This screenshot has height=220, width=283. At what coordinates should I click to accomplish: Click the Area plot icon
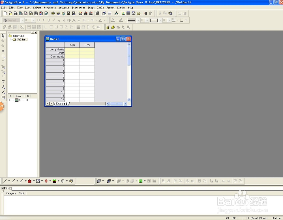click(54, 181)
